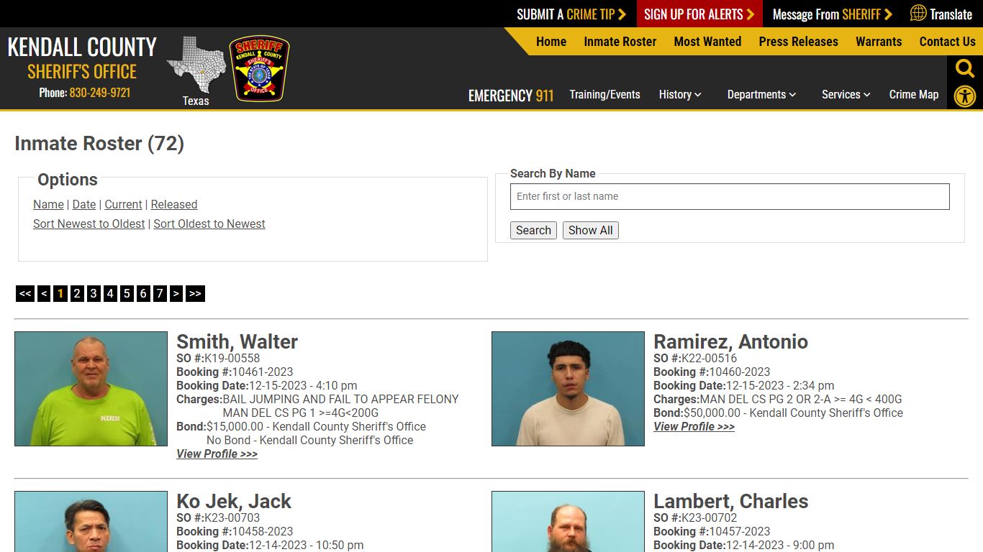Open Charles Lambert's mugshot photo
Screen dimensions: 983x552
(568, 521)
